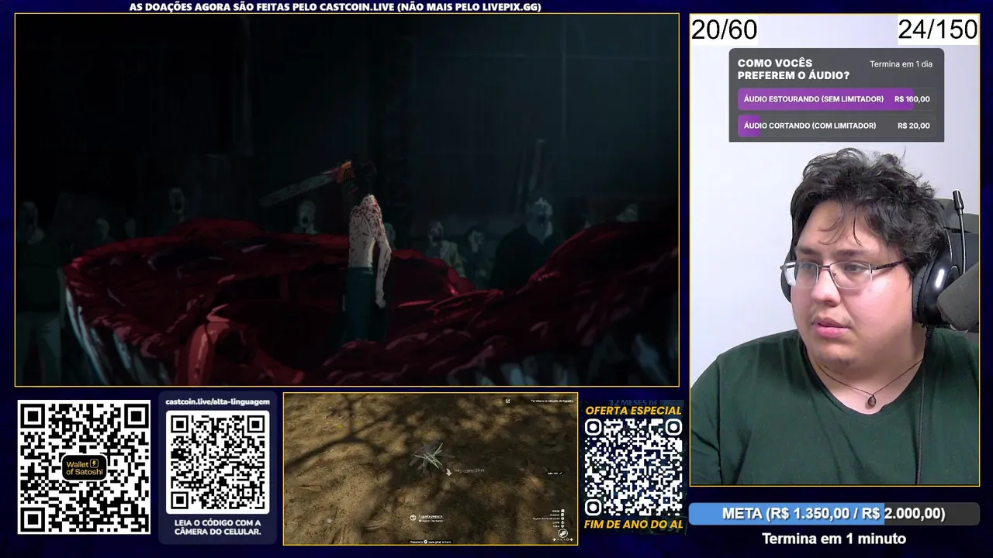The image size is (993, 558).
Task: Click the R$ 160,00 poll amount
Action: tap(912, 99)
